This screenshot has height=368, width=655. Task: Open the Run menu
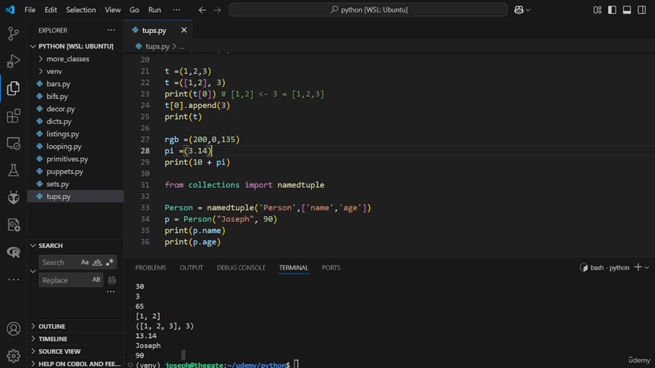pos(155,10)
